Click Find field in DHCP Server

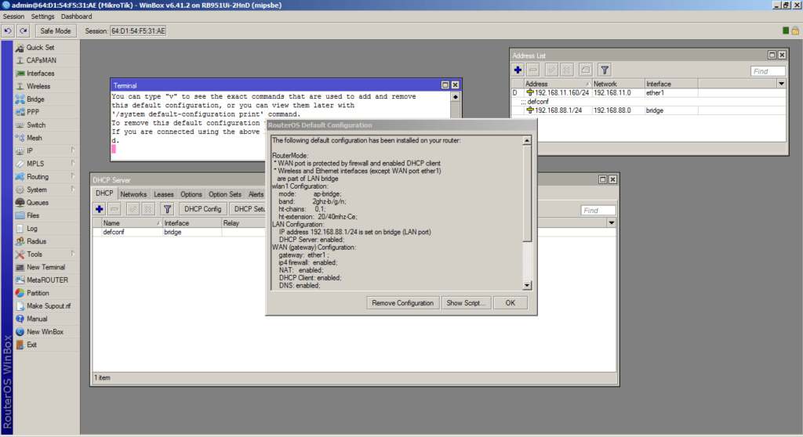point(598,211)
